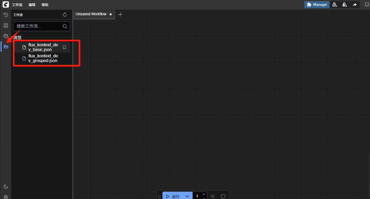The image size is (370, 199).
Task: Open the 工作流 menu in the top bar
Action: 17,5
